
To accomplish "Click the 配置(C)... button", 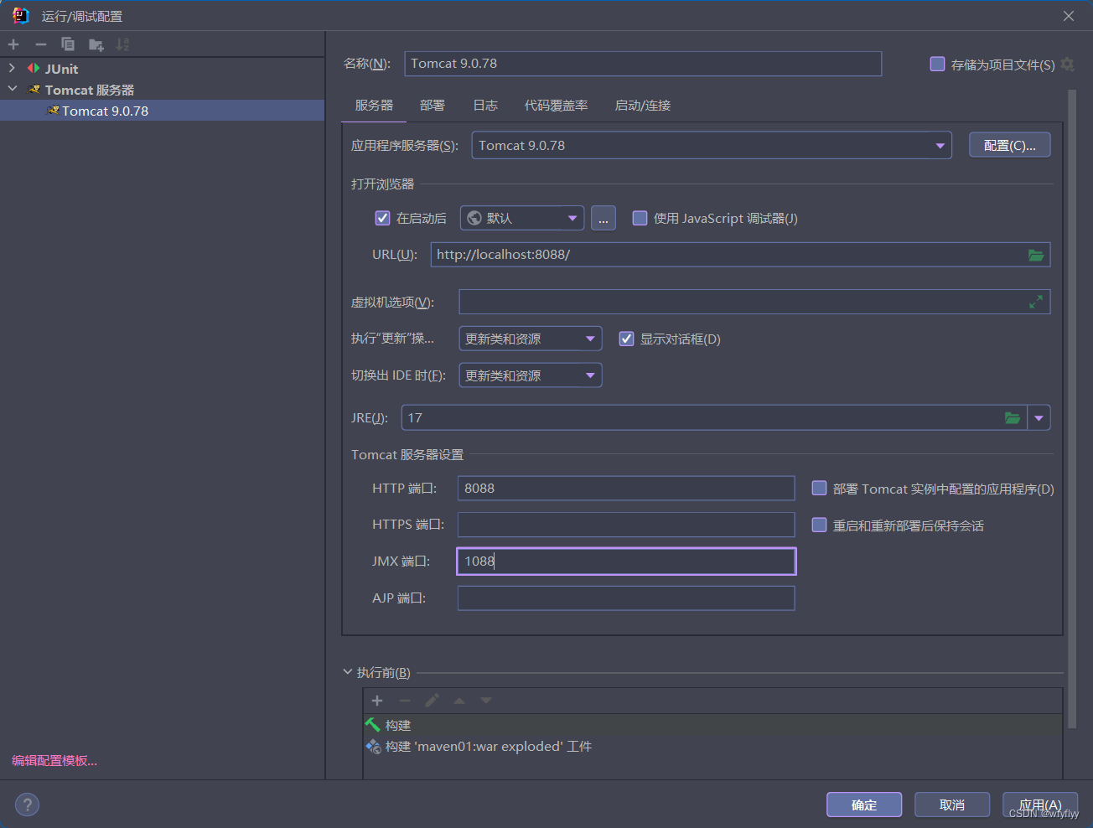I will pos(1010,145).
